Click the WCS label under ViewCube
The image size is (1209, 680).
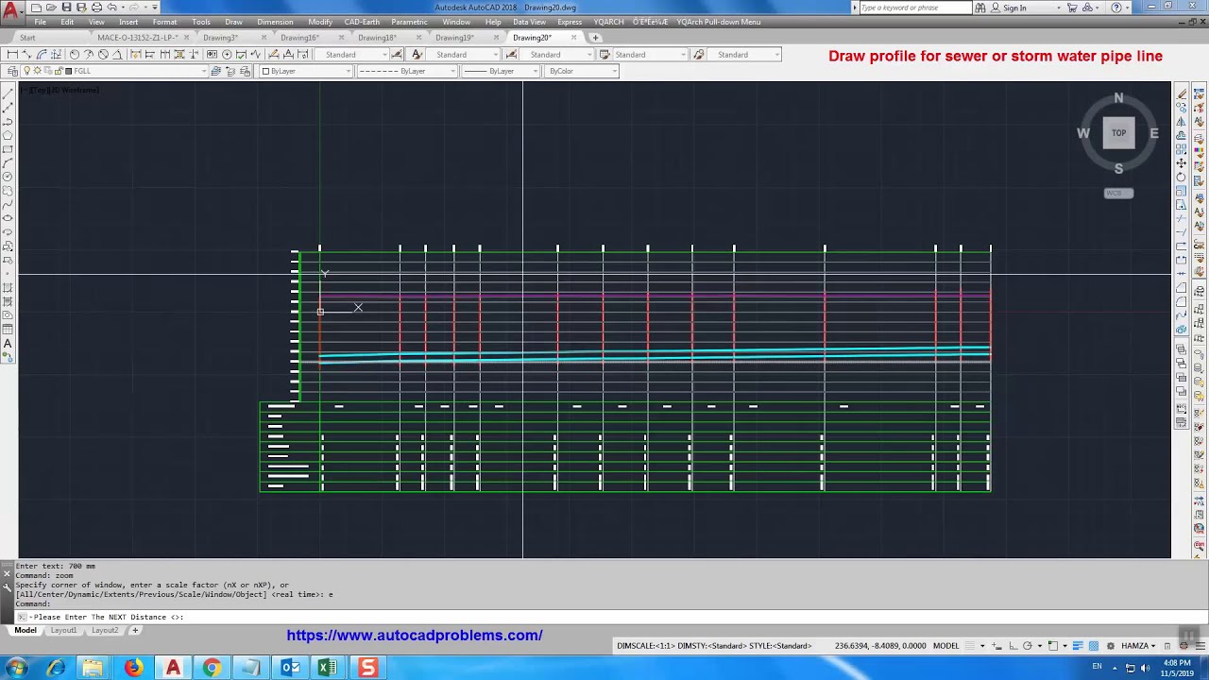pos(1118,193)
